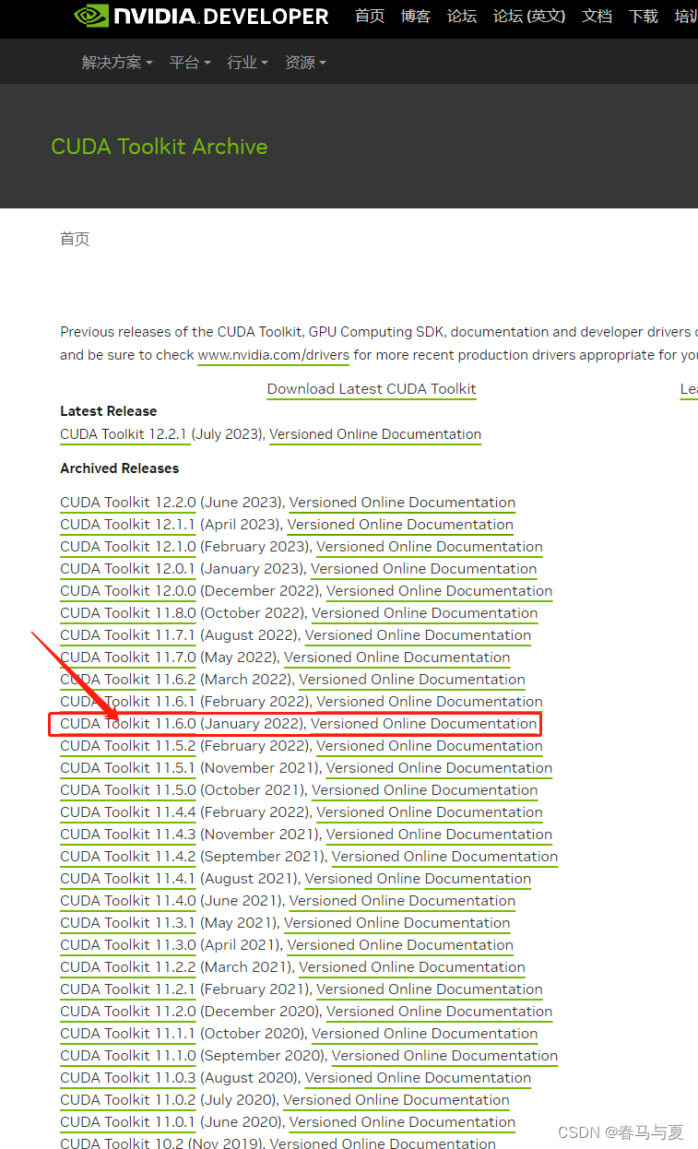
Task: Click the NVIDIA Developer logo
Action: [201, 16]
